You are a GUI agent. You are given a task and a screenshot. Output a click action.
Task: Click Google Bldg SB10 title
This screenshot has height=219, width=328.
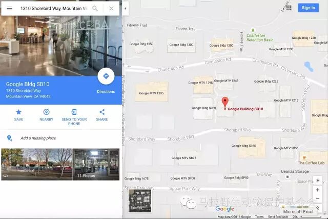point(28,84)
